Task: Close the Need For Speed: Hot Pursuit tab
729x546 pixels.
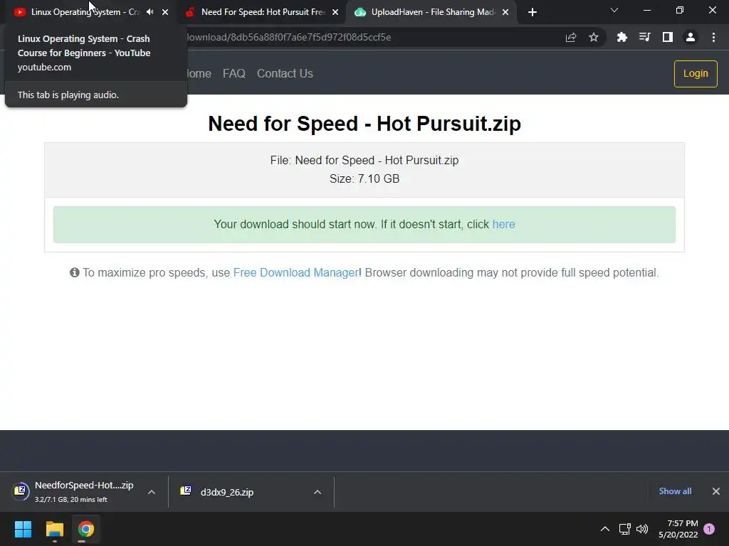Action: tap(335, 12)
